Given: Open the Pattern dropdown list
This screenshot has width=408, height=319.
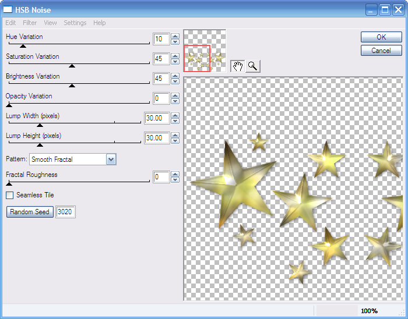Looking at the screenshot, I should coord(111,159).
